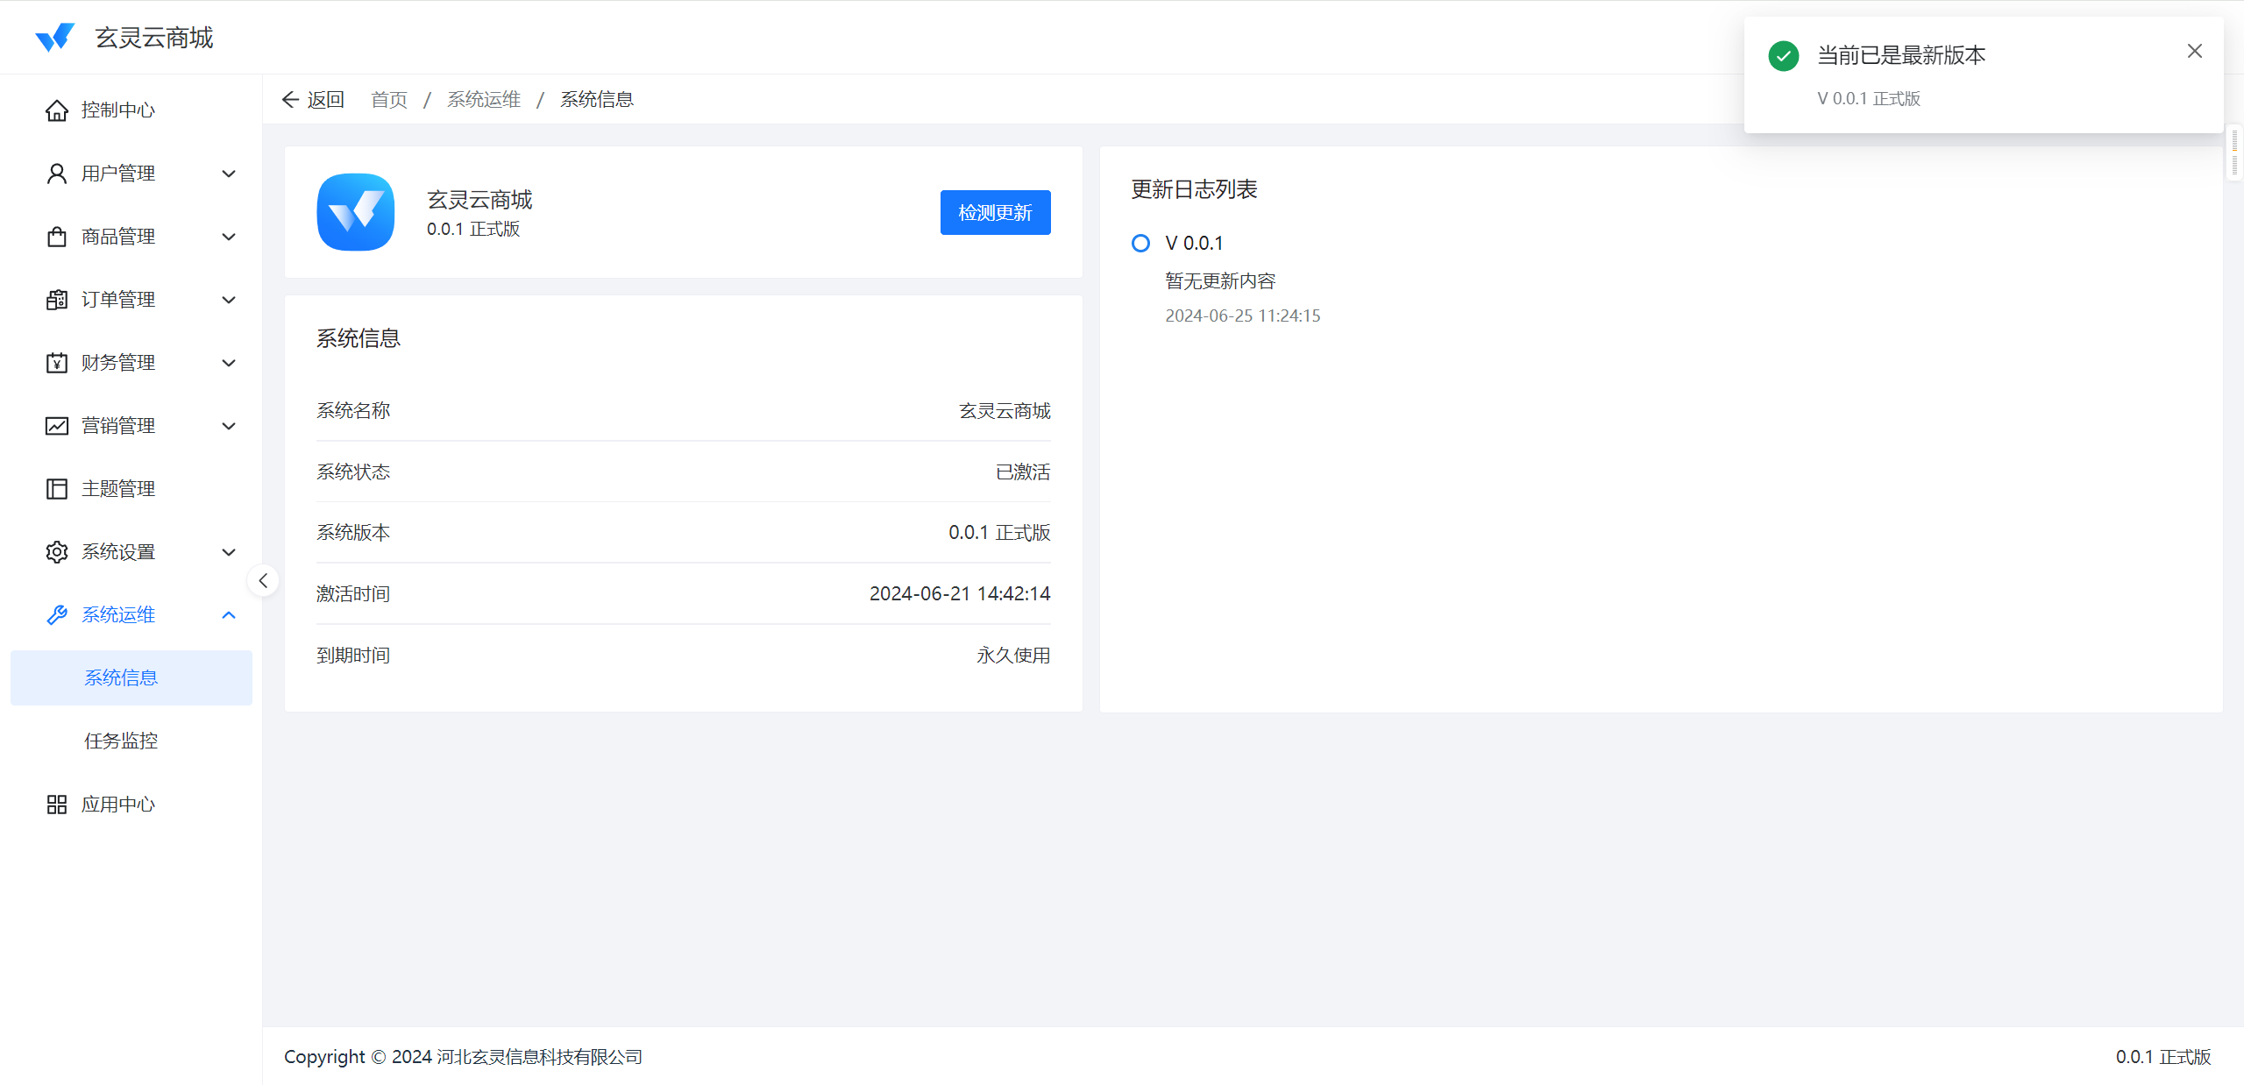Expand the 用户管理 chevron

click(x=229, y=174)
